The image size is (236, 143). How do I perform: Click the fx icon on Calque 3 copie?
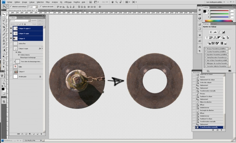(x=40, y=49)
